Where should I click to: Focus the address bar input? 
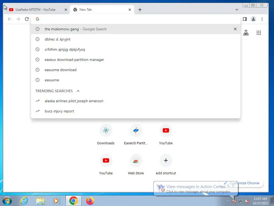point(136,19)
